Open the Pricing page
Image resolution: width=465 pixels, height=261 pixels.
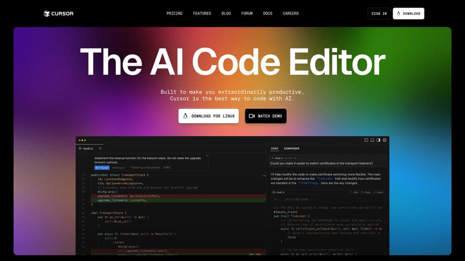pyautogui.click(x=174, y=13)
